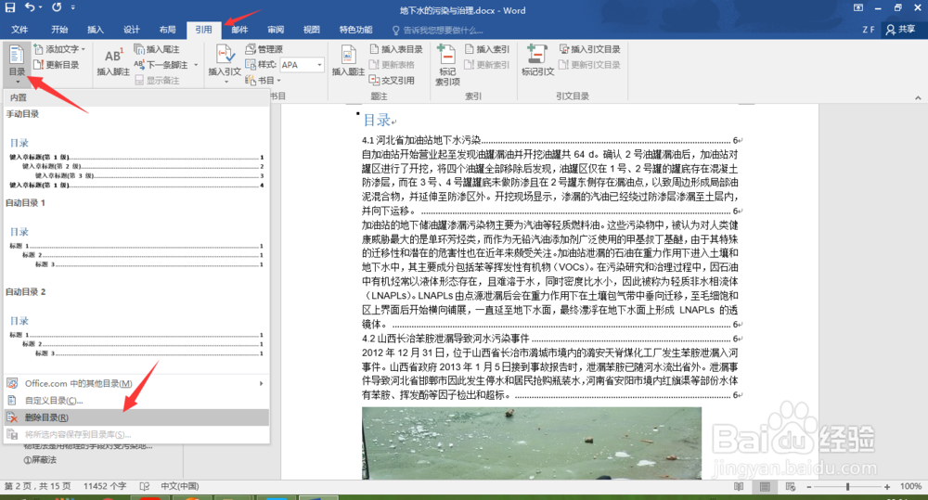
Task: Open ribbon display options icon
Action: tap(858, 7)
